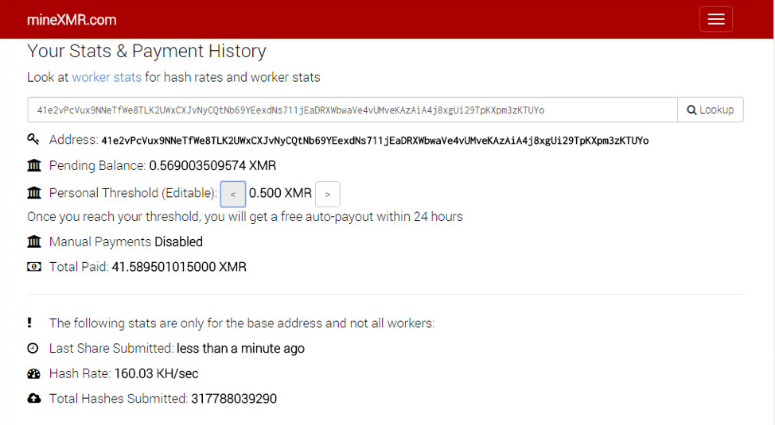775x425 pixels.
Task: Select the wallet address text next to Address
Action: pos(375,141)
